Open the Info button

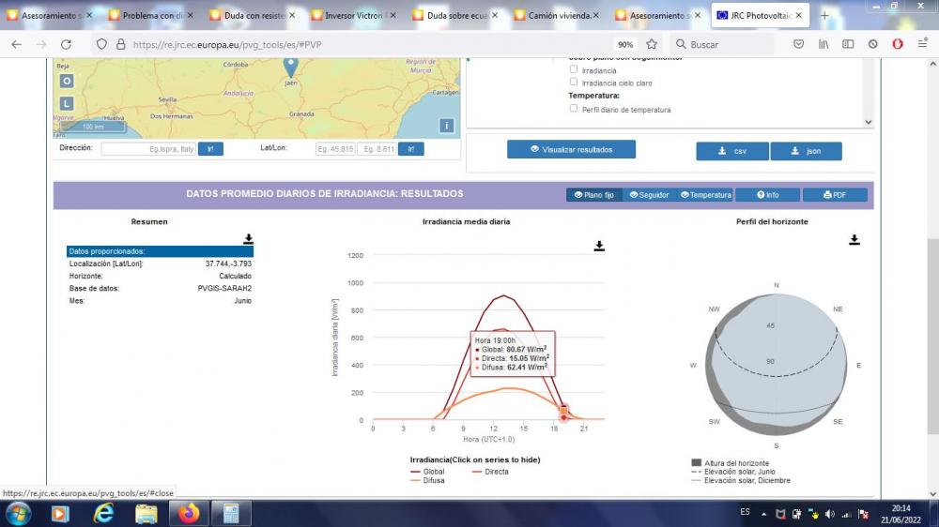(768, 195)
